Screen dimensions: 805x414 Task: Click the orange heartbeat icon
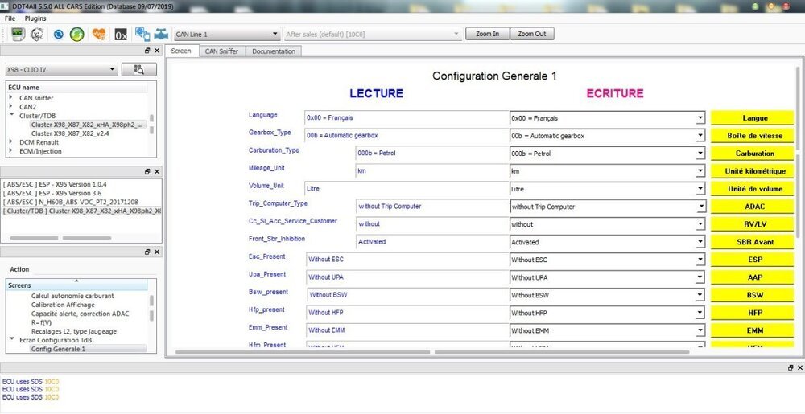(99, 35)
